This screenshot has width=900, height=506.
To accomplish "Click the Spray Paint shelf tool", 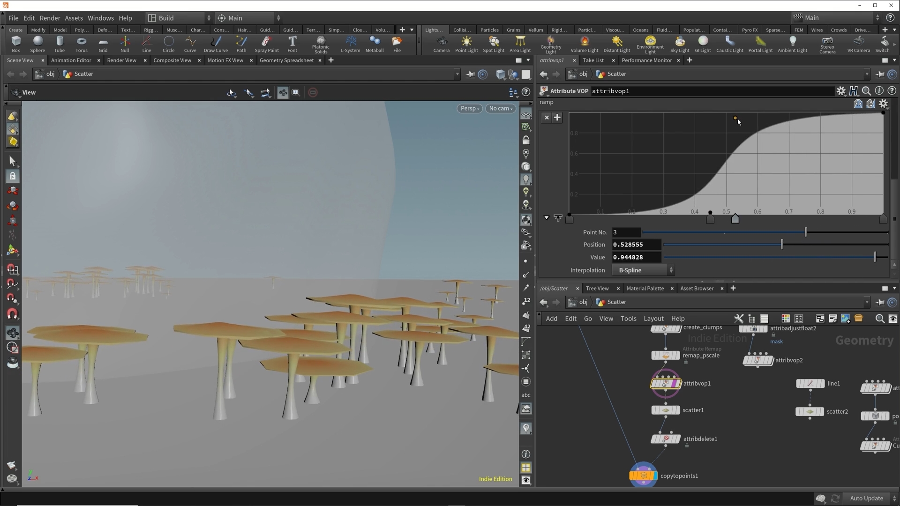I will pos(266,44).
